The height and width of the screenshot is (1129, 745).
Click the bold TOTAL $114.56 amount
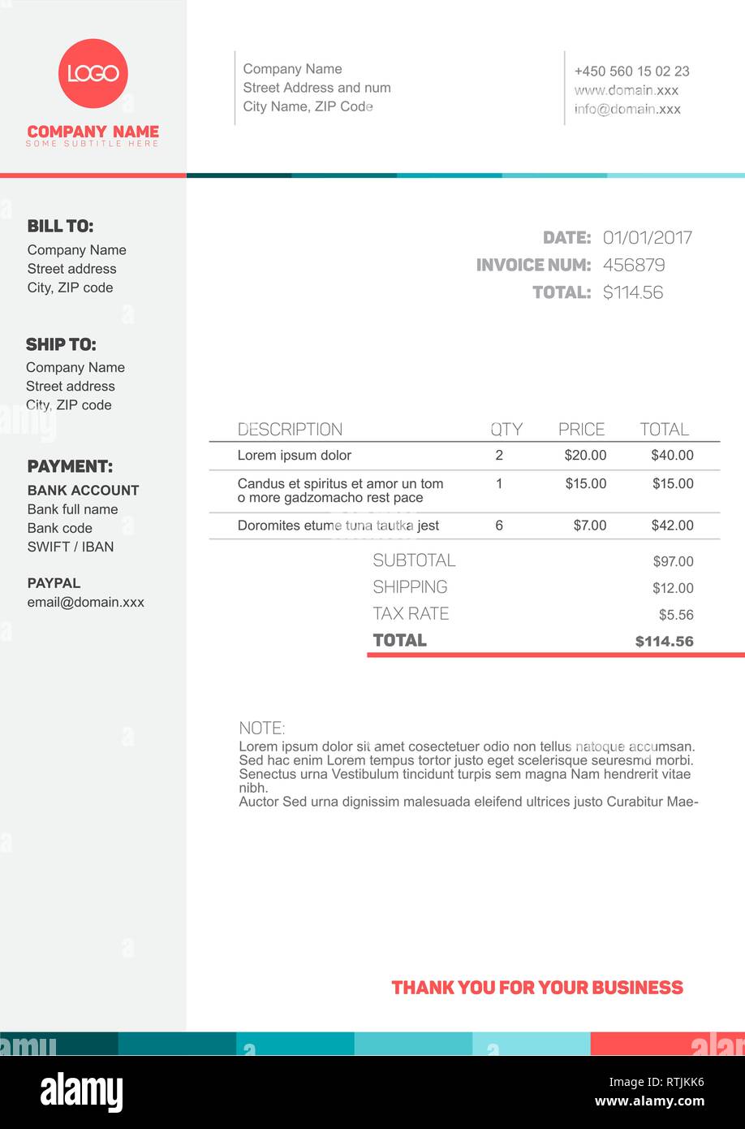click(x=665, y=642)
